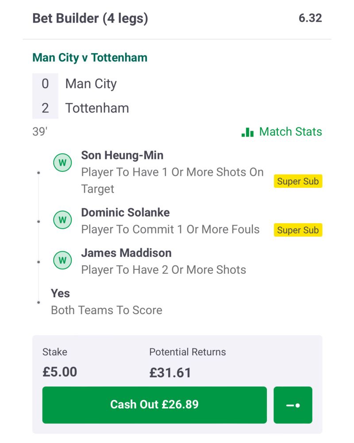Tap the £5.00 stake amount
The height and width of the screenshot is (443, 354).
click(x=60, y=372)
